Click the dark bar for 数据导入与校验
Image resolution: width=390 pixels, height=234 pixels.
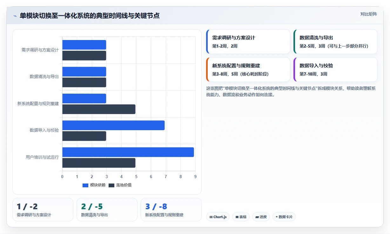[84, 136]
